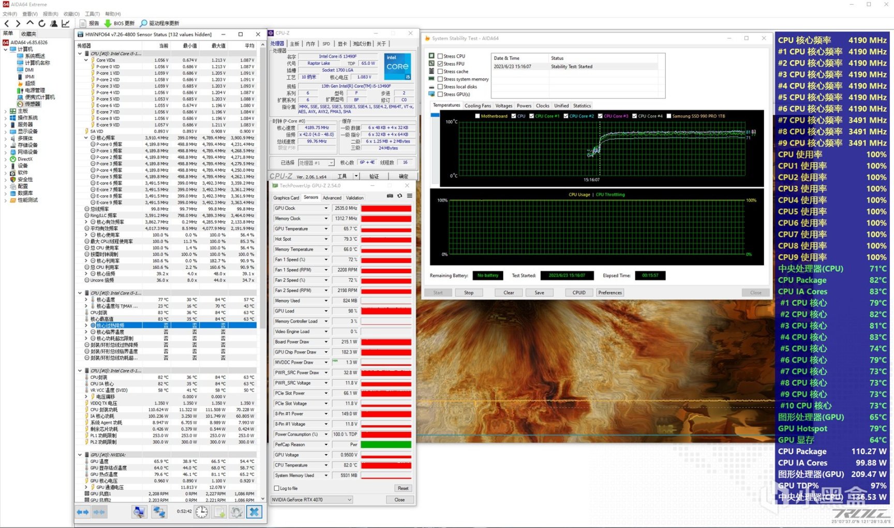The image size is (894, 528).
Task: Click Save button in Stability Test
Action: click(x=540, y=292)
